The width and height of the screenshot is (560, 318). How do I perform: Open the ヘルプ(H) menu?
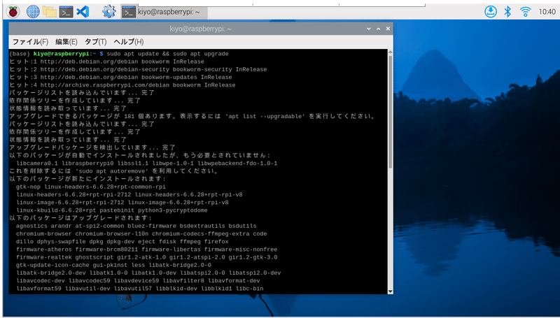point(129,42)
